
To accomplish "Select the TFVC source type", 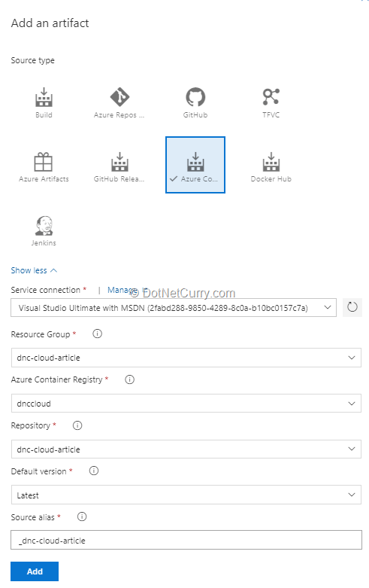I will pyautogui.click(x=271, y=102).
